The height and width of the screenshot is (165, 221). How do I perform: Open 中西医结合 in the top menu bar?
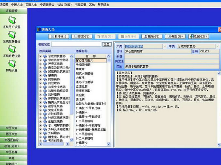point(47,5)
